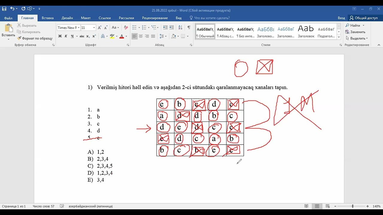Image resolution: width=383 pixels, height=215 pixels.
Task: Sort text with the A-Z sort icon
Action: click(x=180, y=27)
